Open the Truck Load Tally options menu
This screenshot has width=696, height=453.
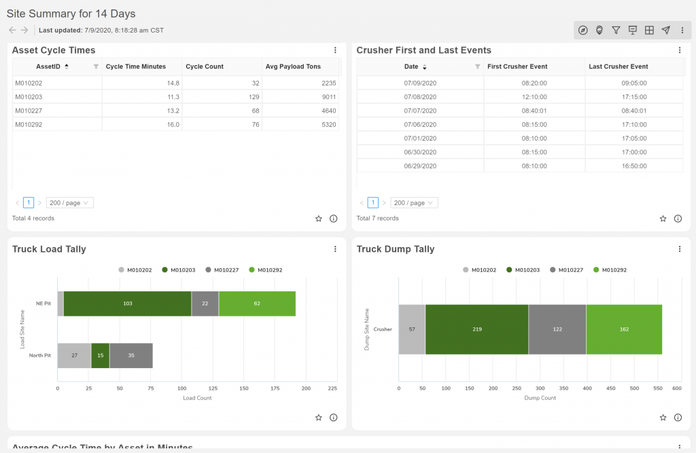[335, 249]
